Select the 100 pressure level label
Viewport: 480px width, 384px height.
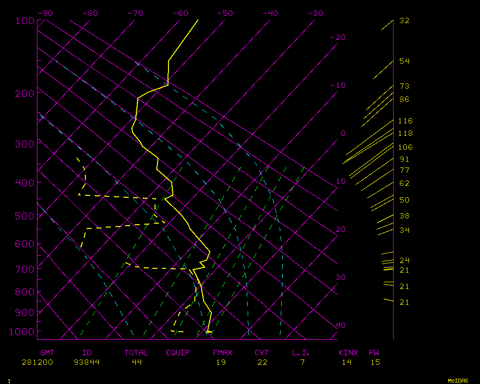(x=24, y=21)
